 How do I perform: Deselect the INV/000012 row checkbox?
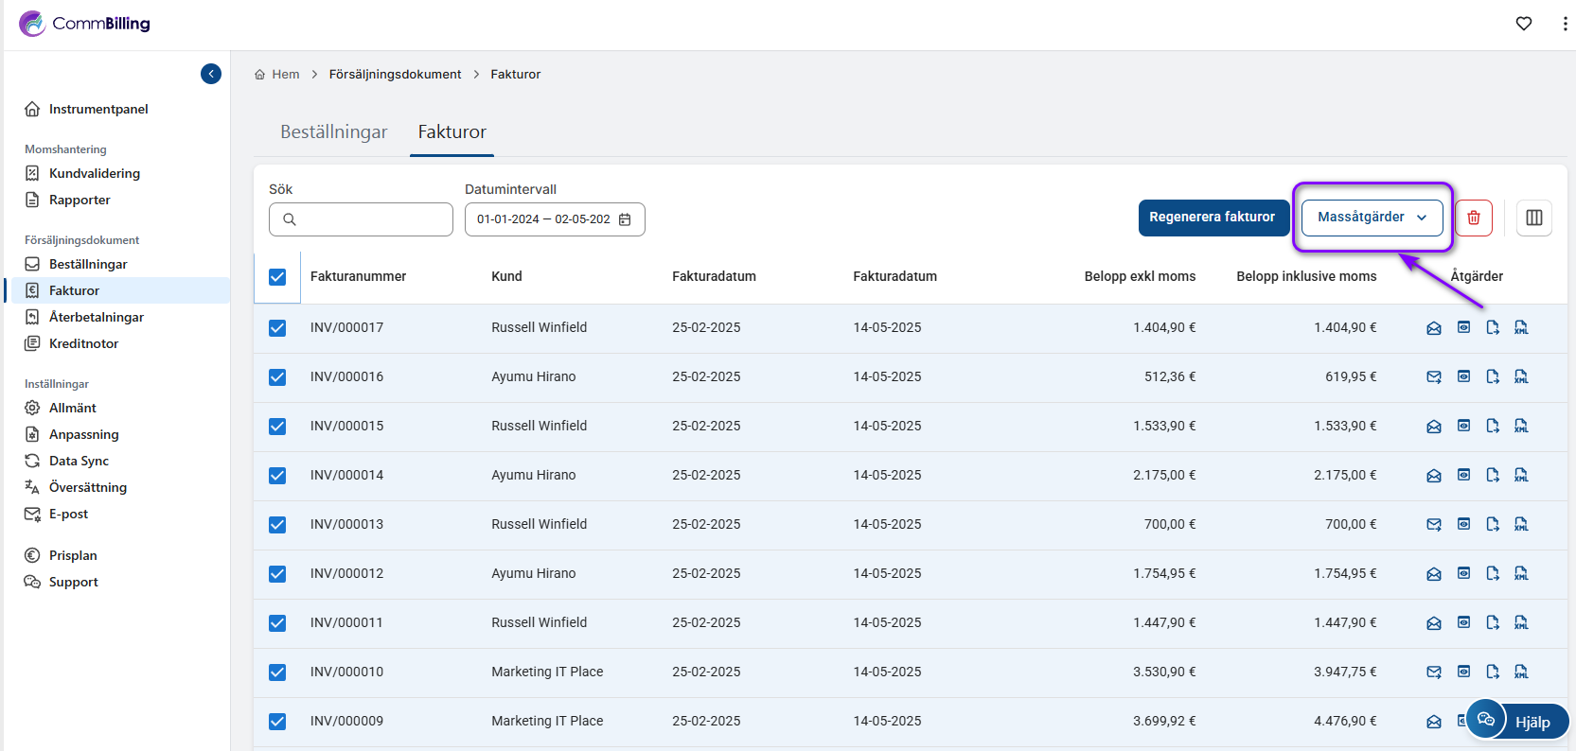pos(277,574)
